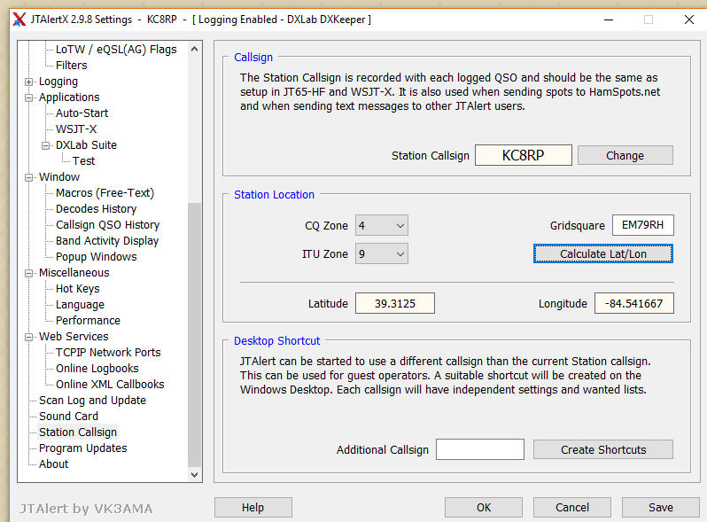Image resolution: width=707 pixels, height=522 pixels.
Task: Open About page in tree
Action: [x=53, y=464]
